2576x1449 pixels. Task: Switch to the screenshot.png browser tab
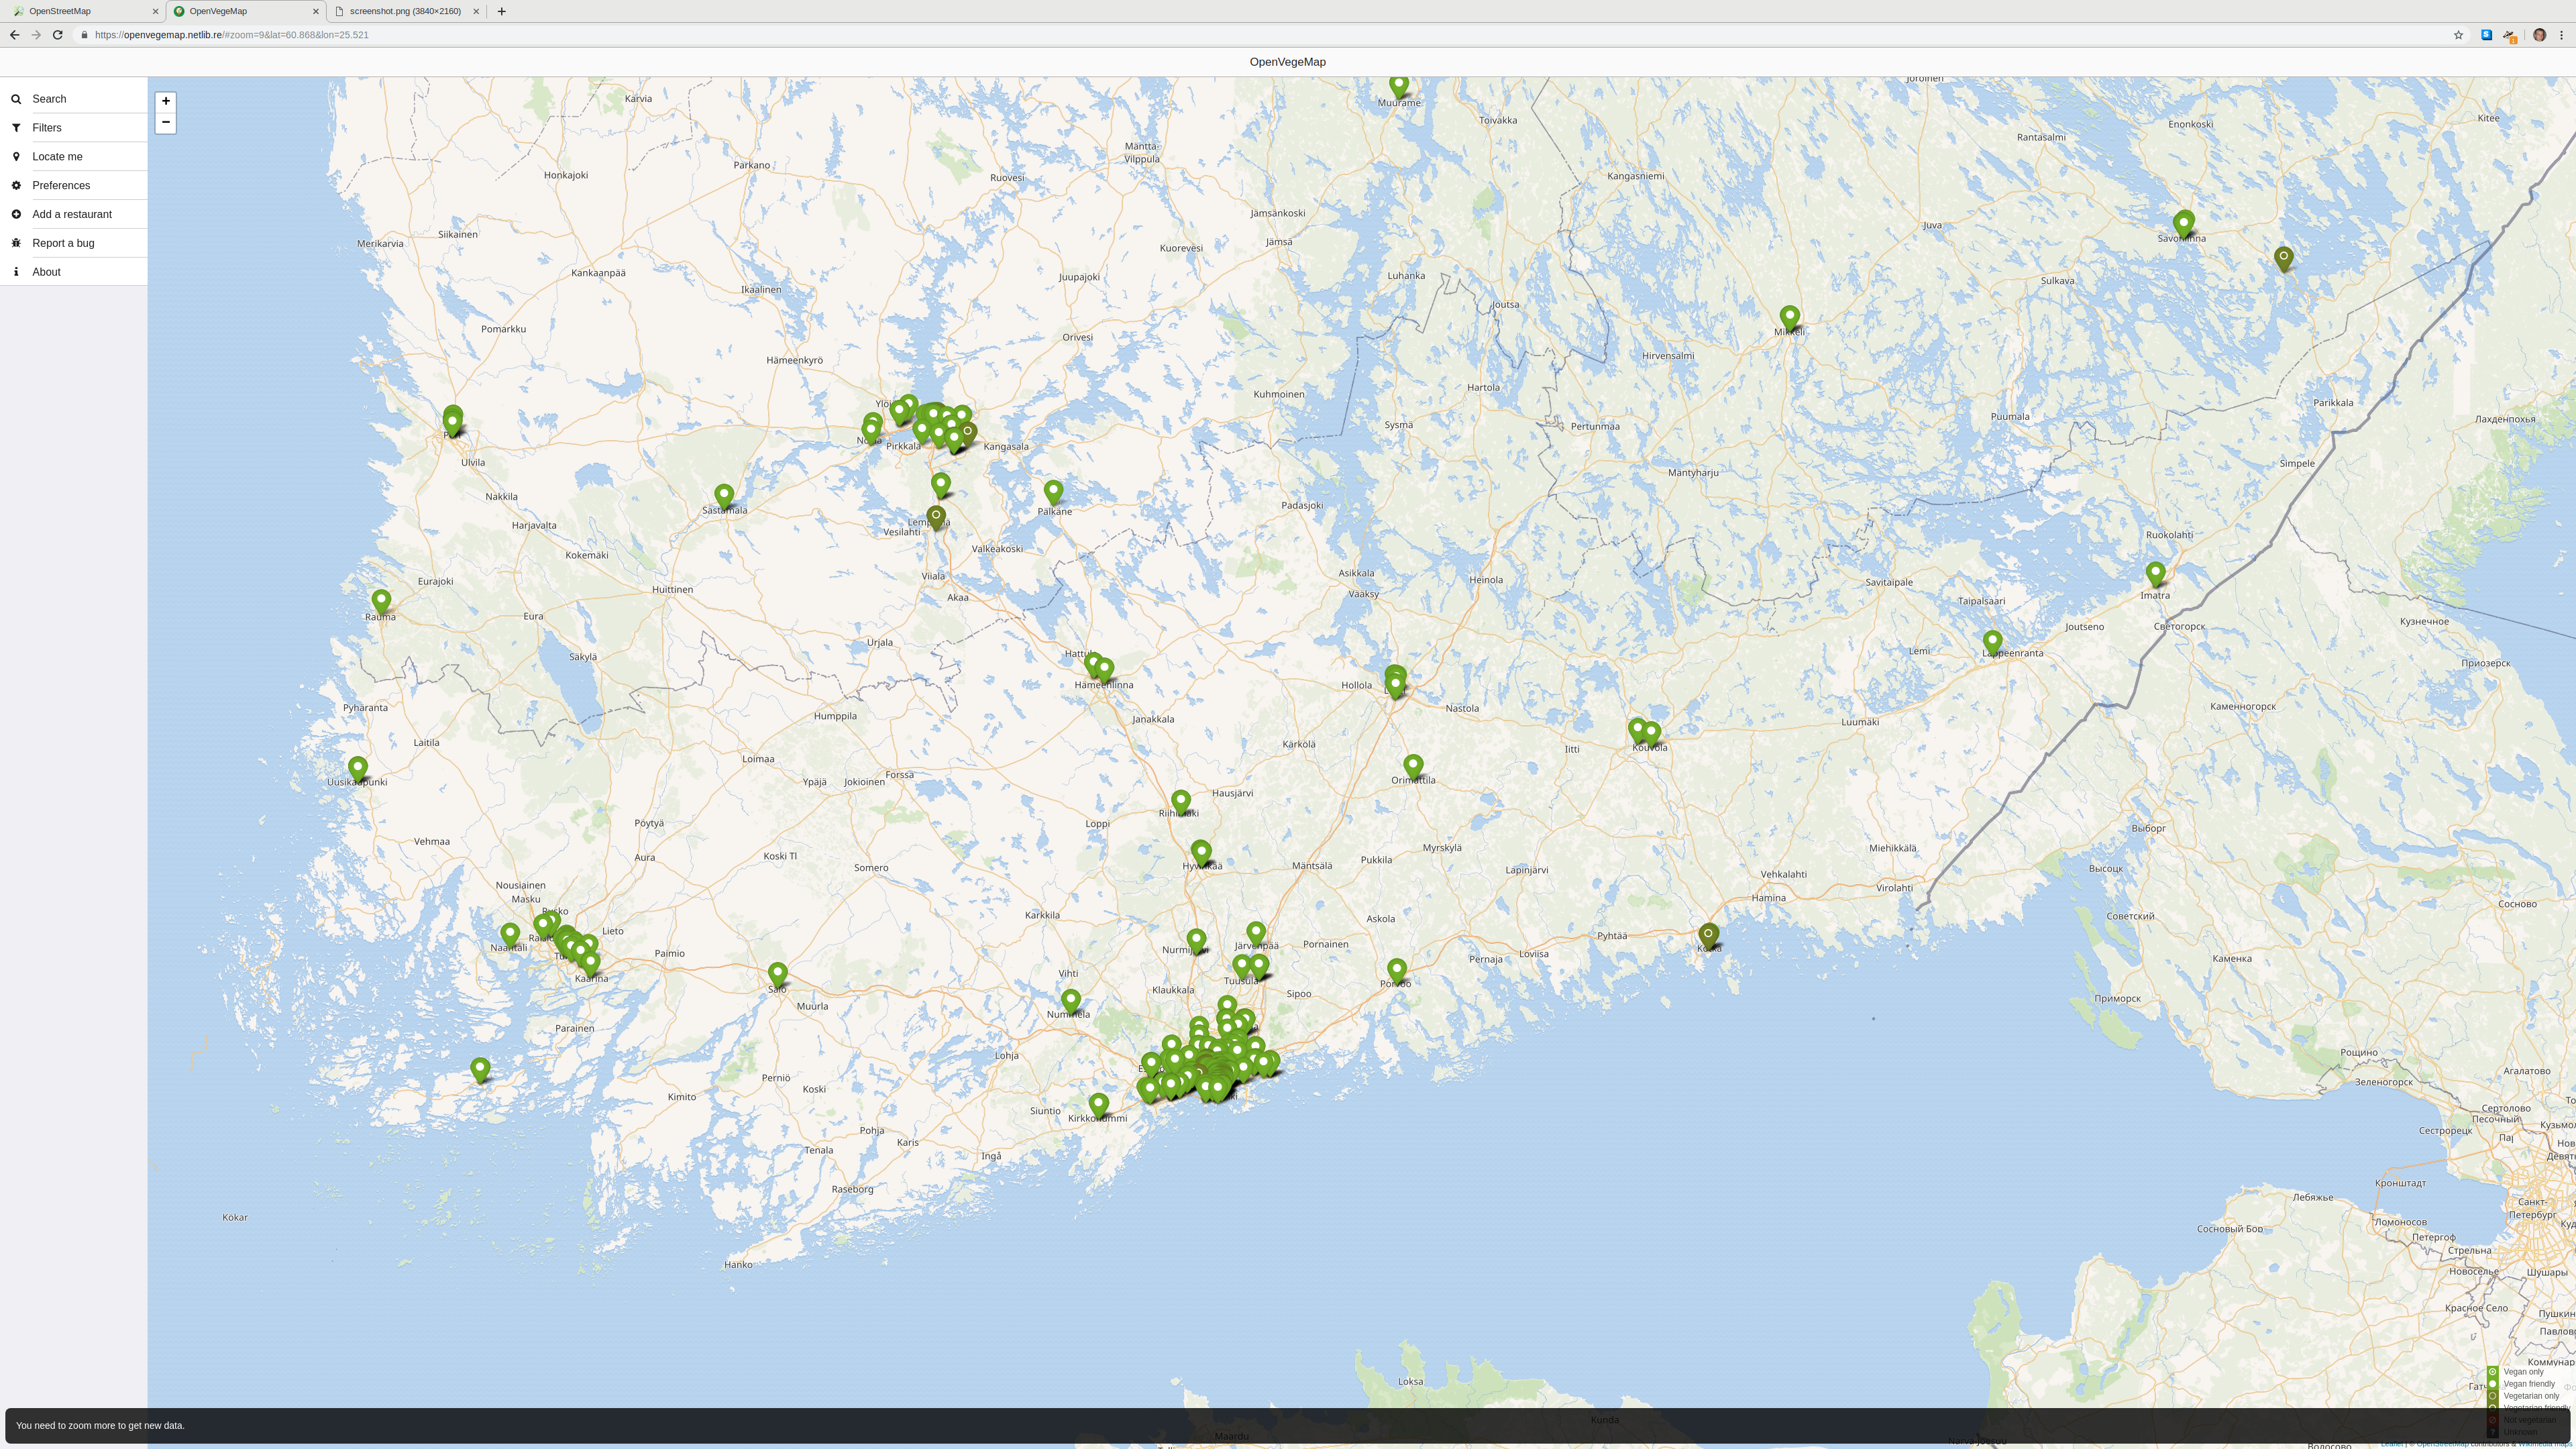point(405,11)
